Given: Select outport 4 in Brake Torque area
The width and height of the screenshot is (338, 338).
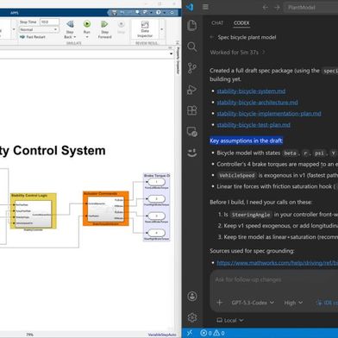Looking at the screenshot, I should [x=157, y=233].
